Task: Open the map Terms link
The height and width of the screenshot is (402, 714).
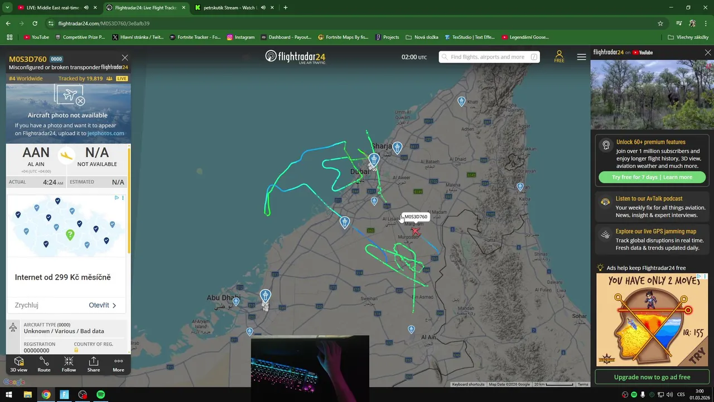Action: coord(583,384)
